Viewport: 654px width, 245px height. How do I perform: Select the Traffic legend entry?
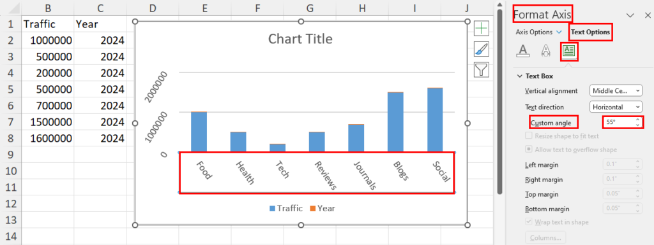(x=285, y=209)
